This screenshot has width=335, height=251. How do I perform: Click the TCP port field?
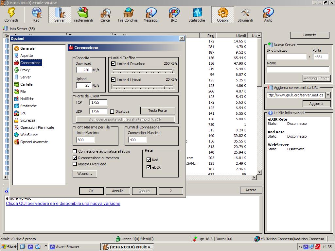click(98, 102)
